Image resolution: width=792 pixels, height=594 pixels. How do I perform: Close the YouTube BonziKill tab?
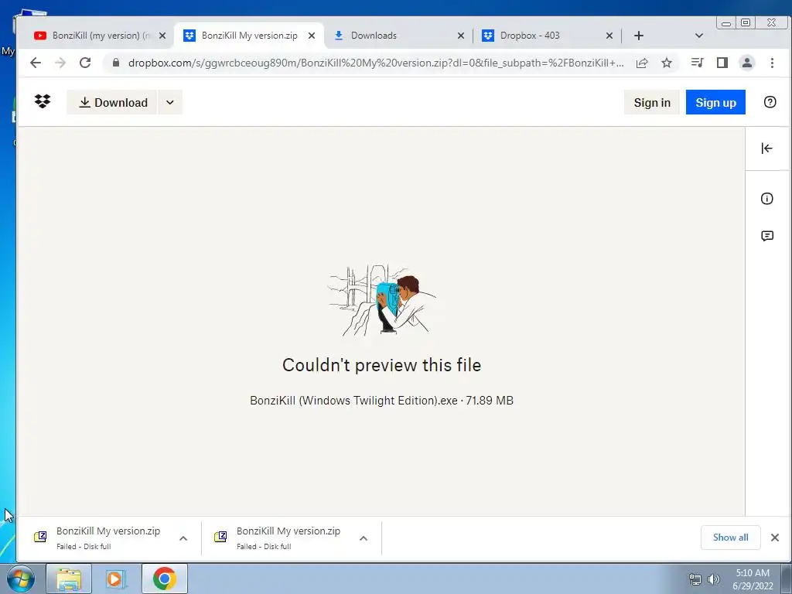[x=162, y=36]
